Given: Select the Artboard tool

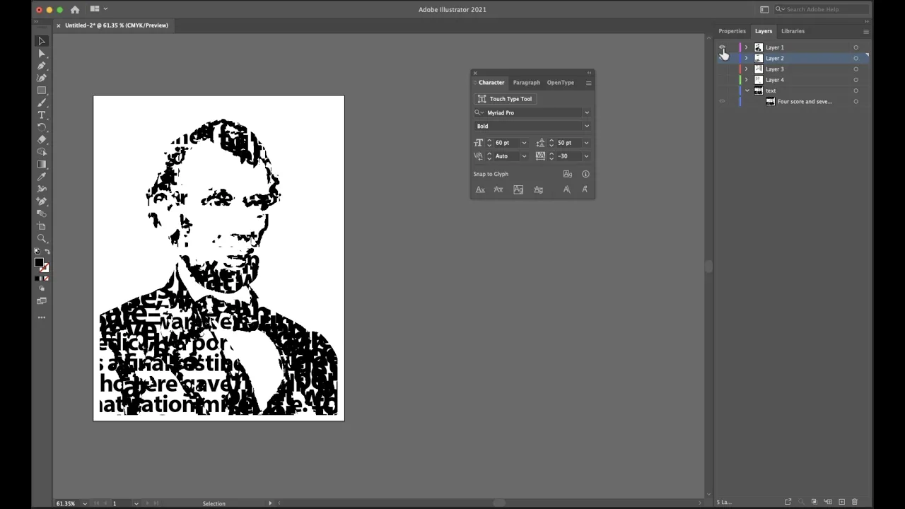Looking at the screenshot, I should (x=42, y=226).
